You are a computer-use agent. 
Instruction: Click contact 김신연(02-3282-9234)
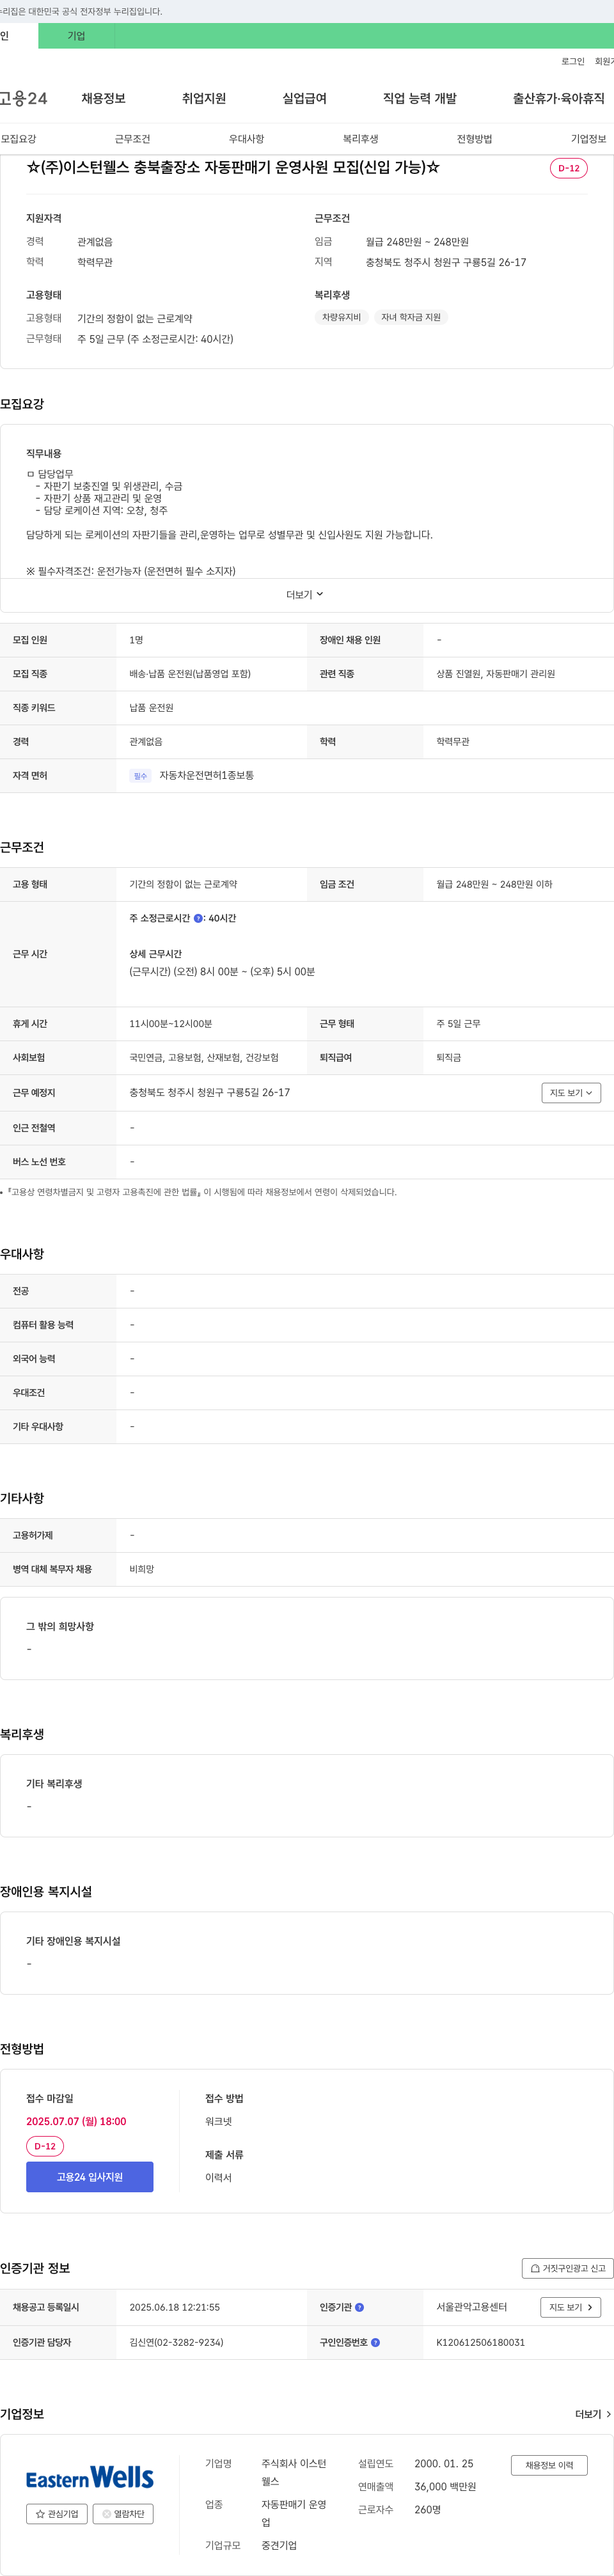pyautogui.click(x=176, y=2342)
